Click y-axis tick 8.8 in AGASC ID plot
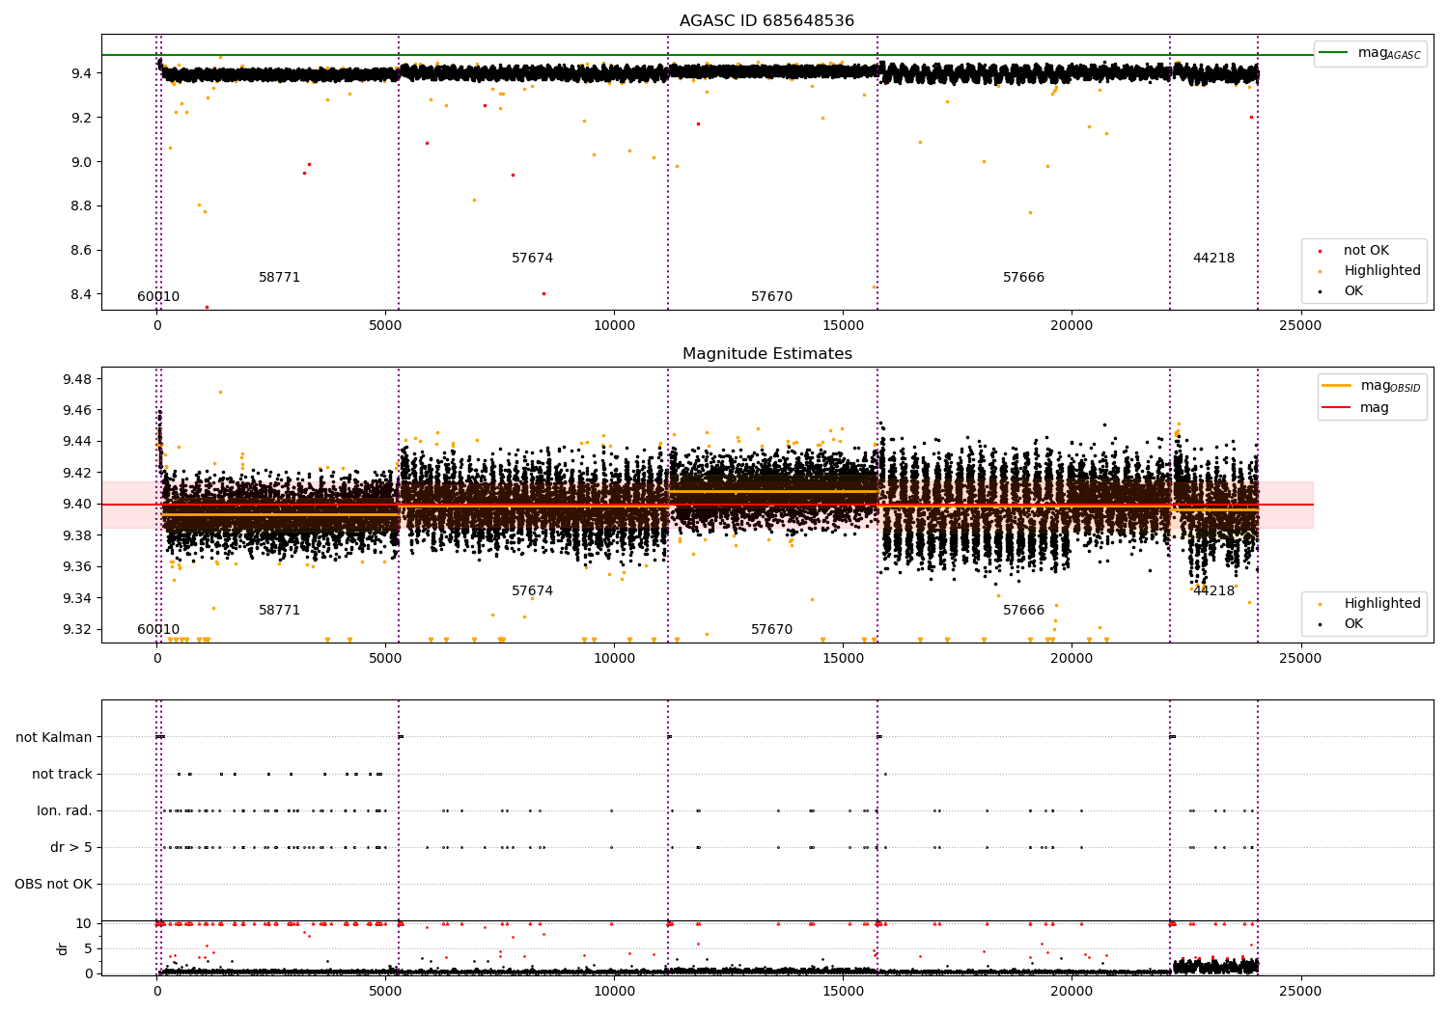1448x1013 pixels. click(81, 206)
